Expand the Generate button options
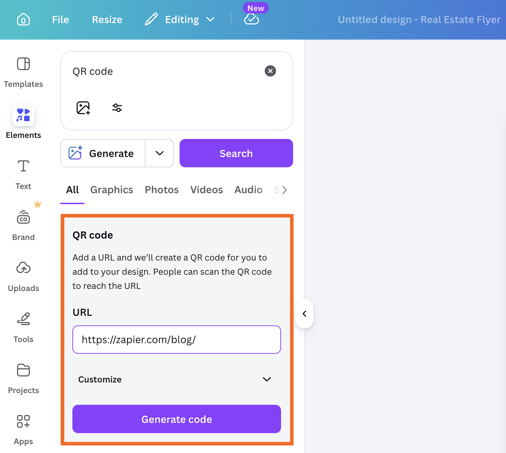 [159, 153]
